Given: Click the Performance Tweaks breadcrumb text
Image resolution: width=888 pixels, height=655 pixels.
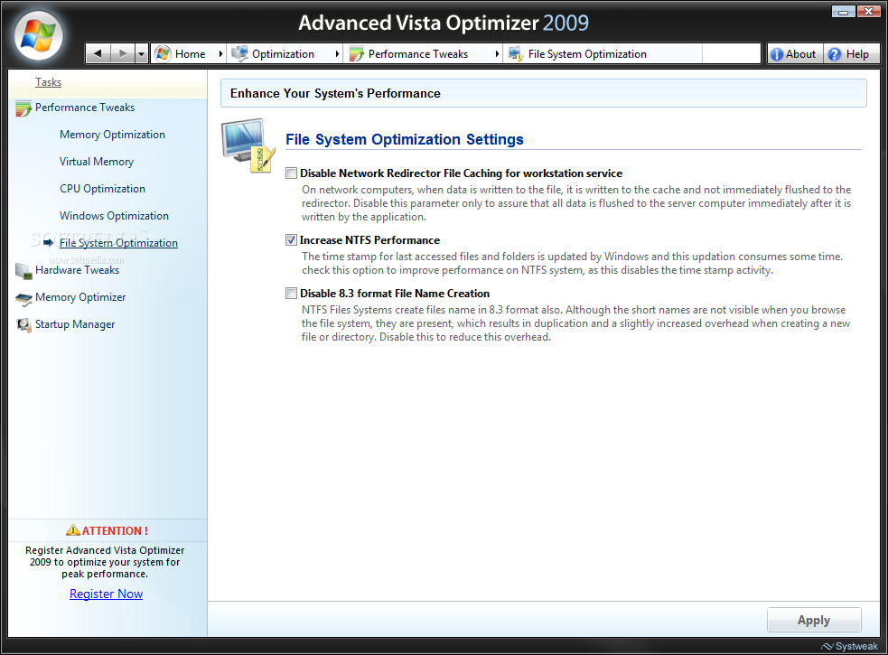Looking at the screenshot, I should coord(418,54).
